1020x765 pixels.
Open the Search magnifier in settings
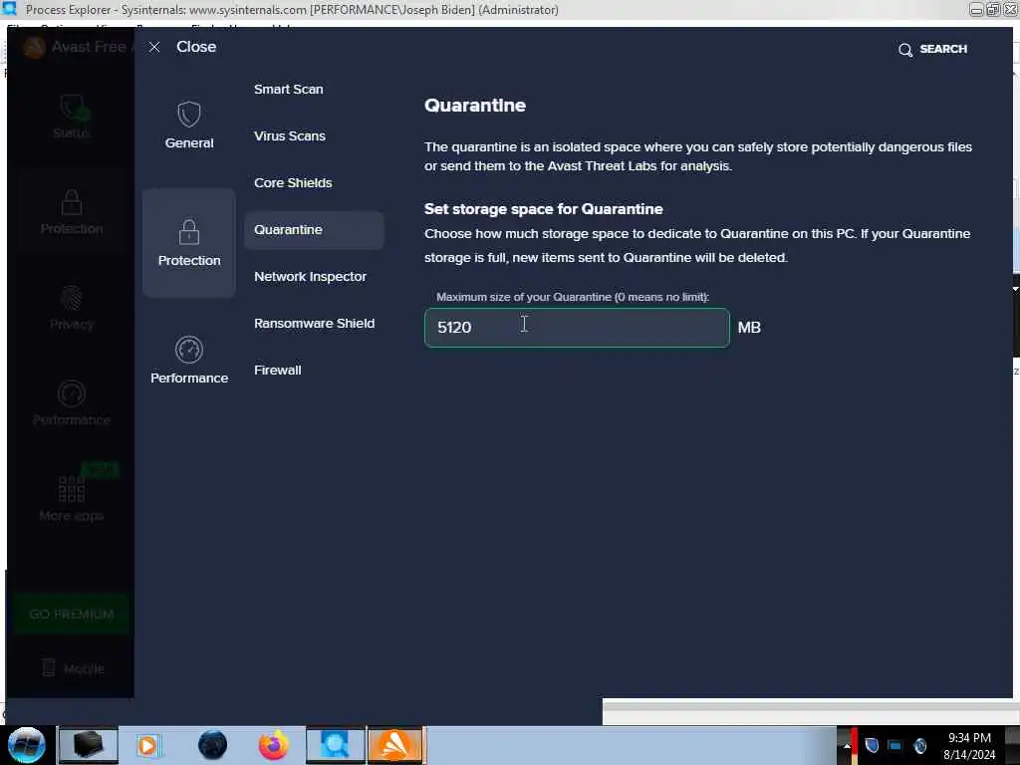[904, 50]
